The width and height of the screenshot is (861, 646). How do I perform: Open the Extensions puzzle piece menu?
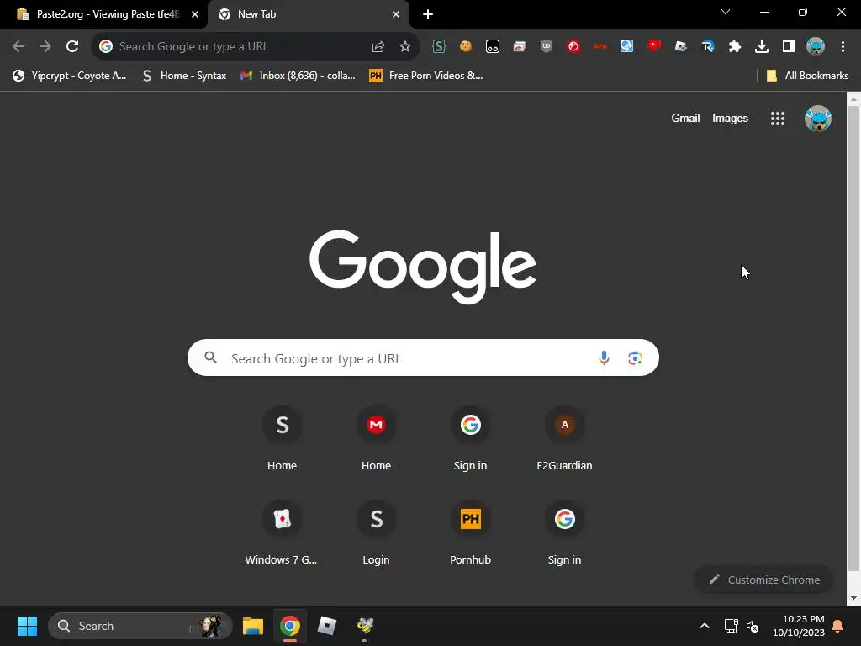(x=735, y=47)
